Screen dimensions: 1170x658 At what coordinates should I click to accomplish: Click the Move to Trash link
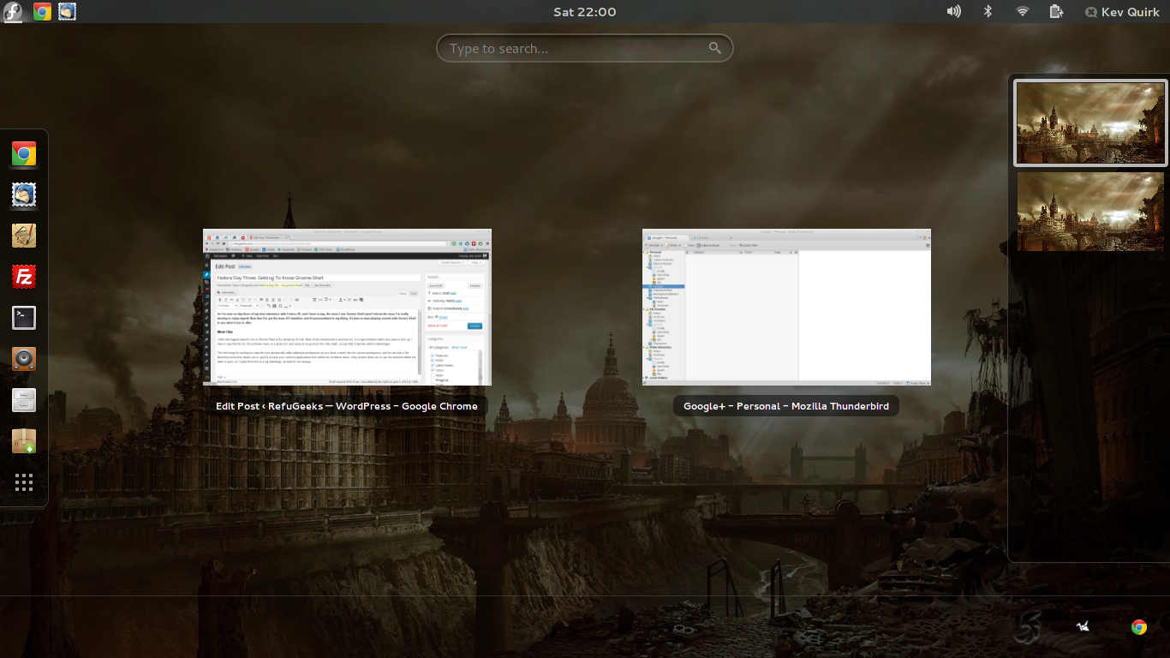438,326
